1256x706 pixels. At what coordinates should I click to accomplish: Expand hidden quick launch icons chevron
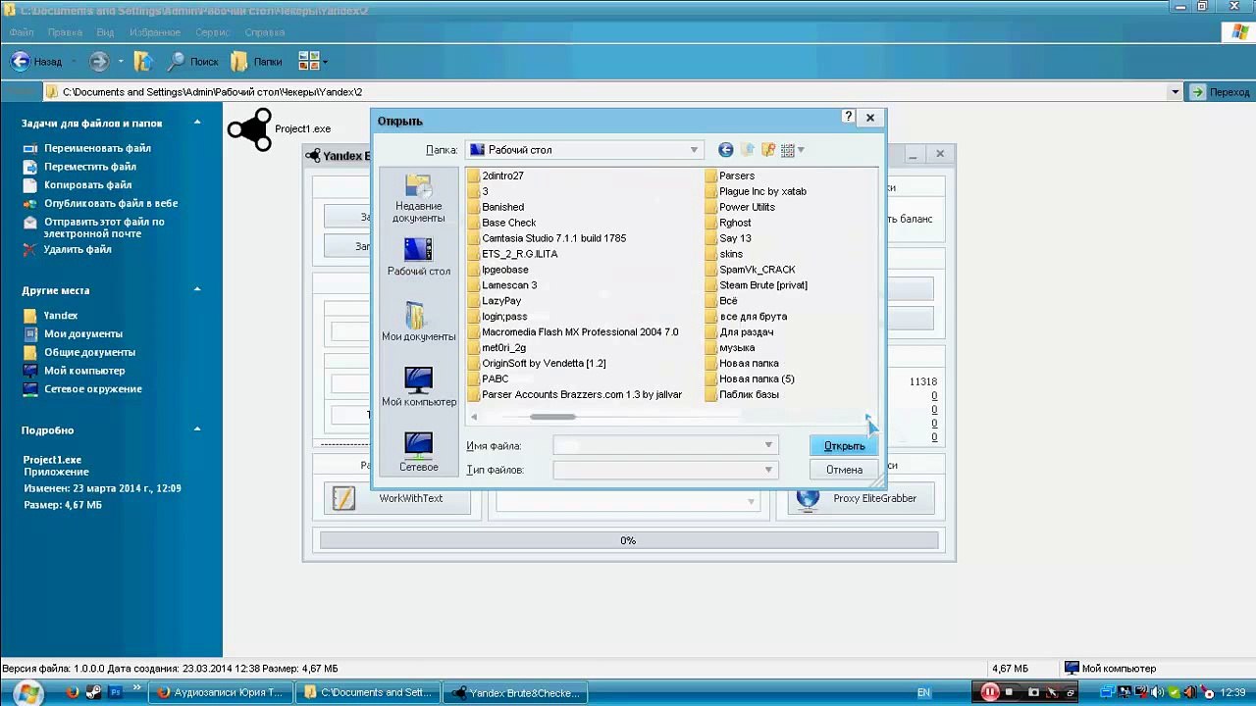point(136,687)
